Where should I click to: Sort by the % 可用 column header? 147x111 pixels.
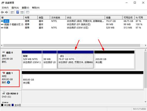coord(141,18)
